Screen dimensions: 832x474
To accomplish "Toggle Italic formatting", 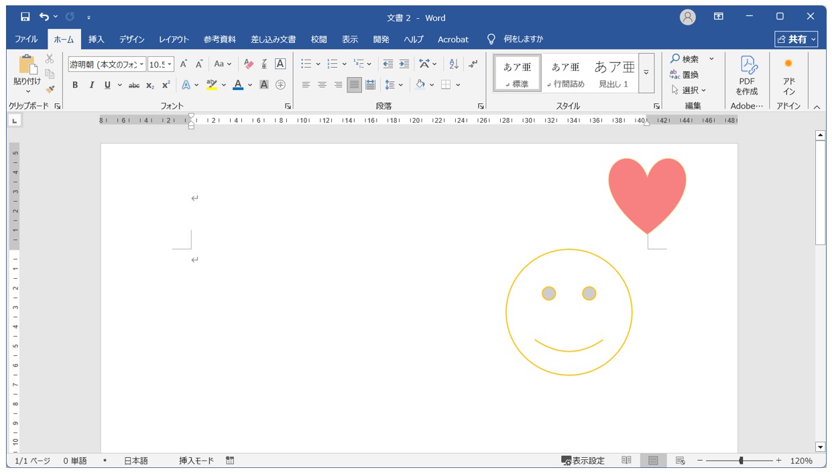I will 92,85.
